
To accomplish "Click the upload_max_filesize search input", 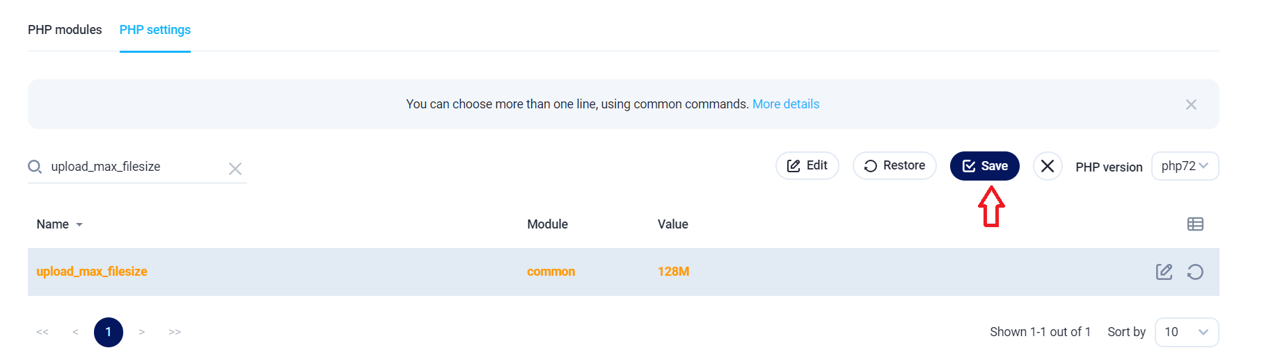I will pyautogui.click(x=136, y=167).
